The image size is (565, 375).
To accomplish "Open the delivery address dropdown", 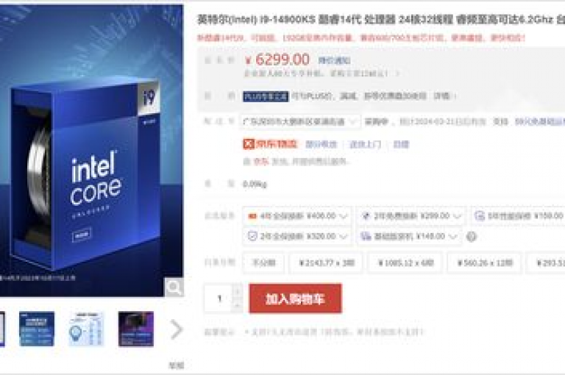I will coord(300,122).
